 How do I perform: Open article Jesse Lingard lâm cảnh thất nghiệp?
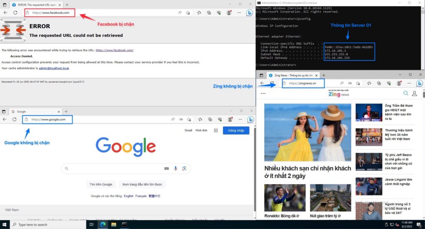pyautogui.click(x=398, y=182)
